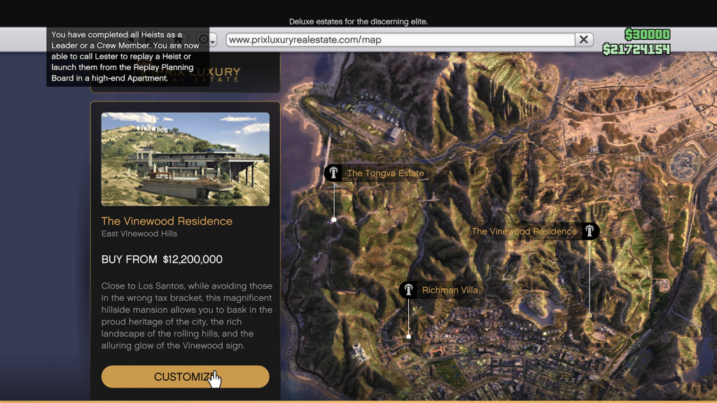Click the Vinewood Residence palm tree map icon

pos(591,231)
